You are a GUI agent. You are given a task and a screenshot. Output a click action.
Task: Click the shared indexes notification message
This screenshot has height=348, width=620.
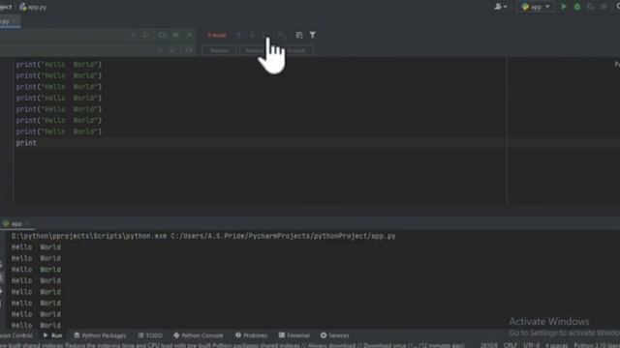click(x=232, y=345)
